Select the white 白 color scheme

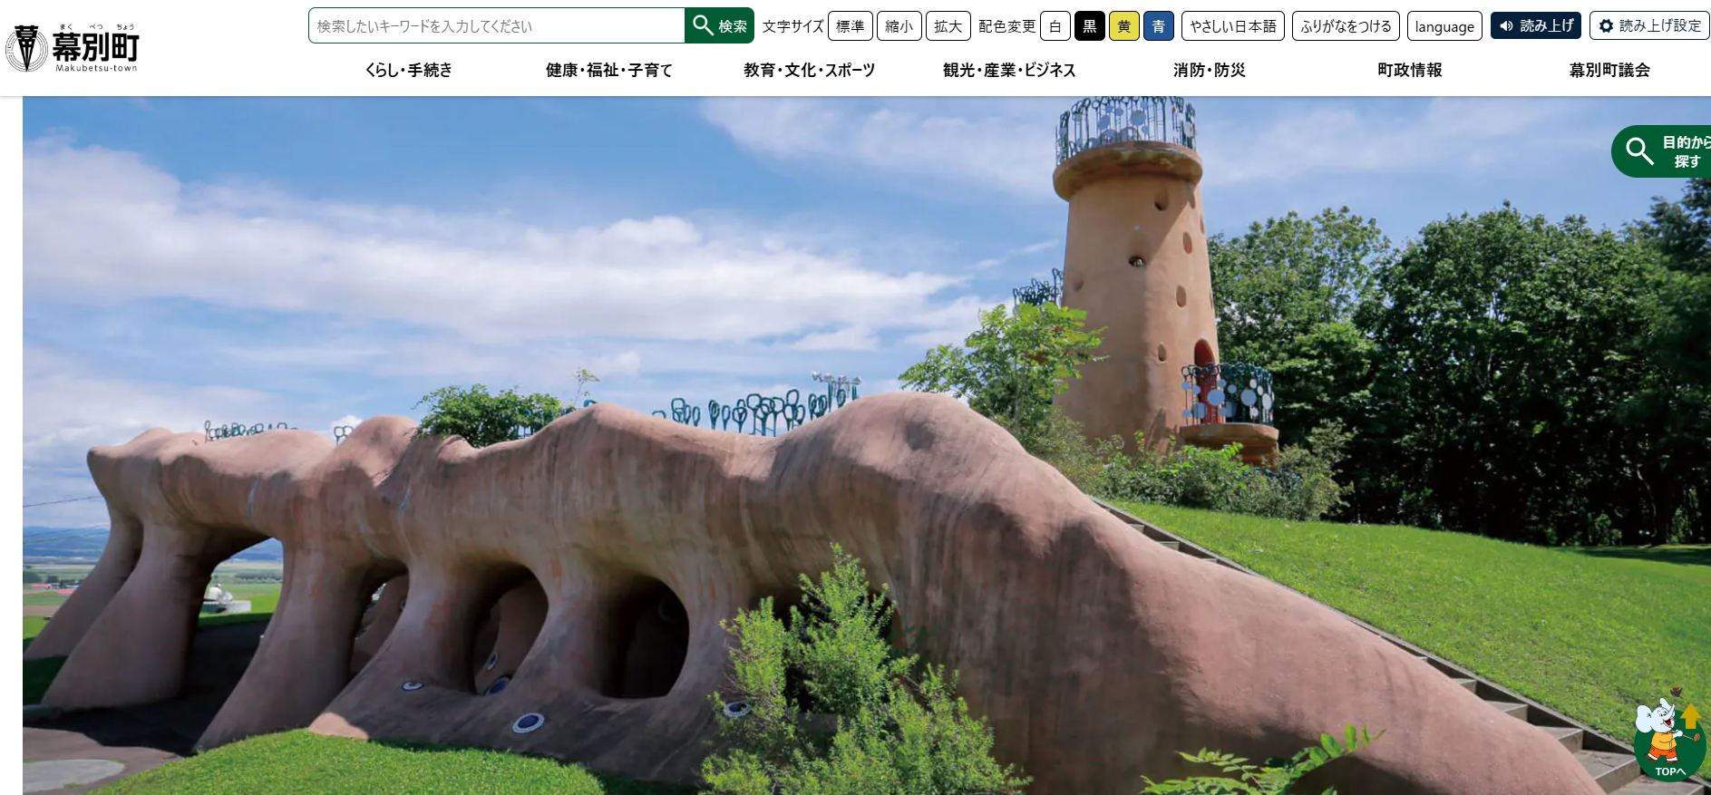(x=1055, y=26)
